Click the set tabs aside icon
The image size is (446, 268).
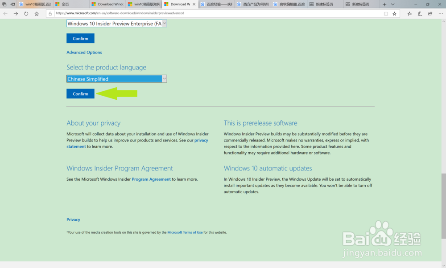pos(12,4)
